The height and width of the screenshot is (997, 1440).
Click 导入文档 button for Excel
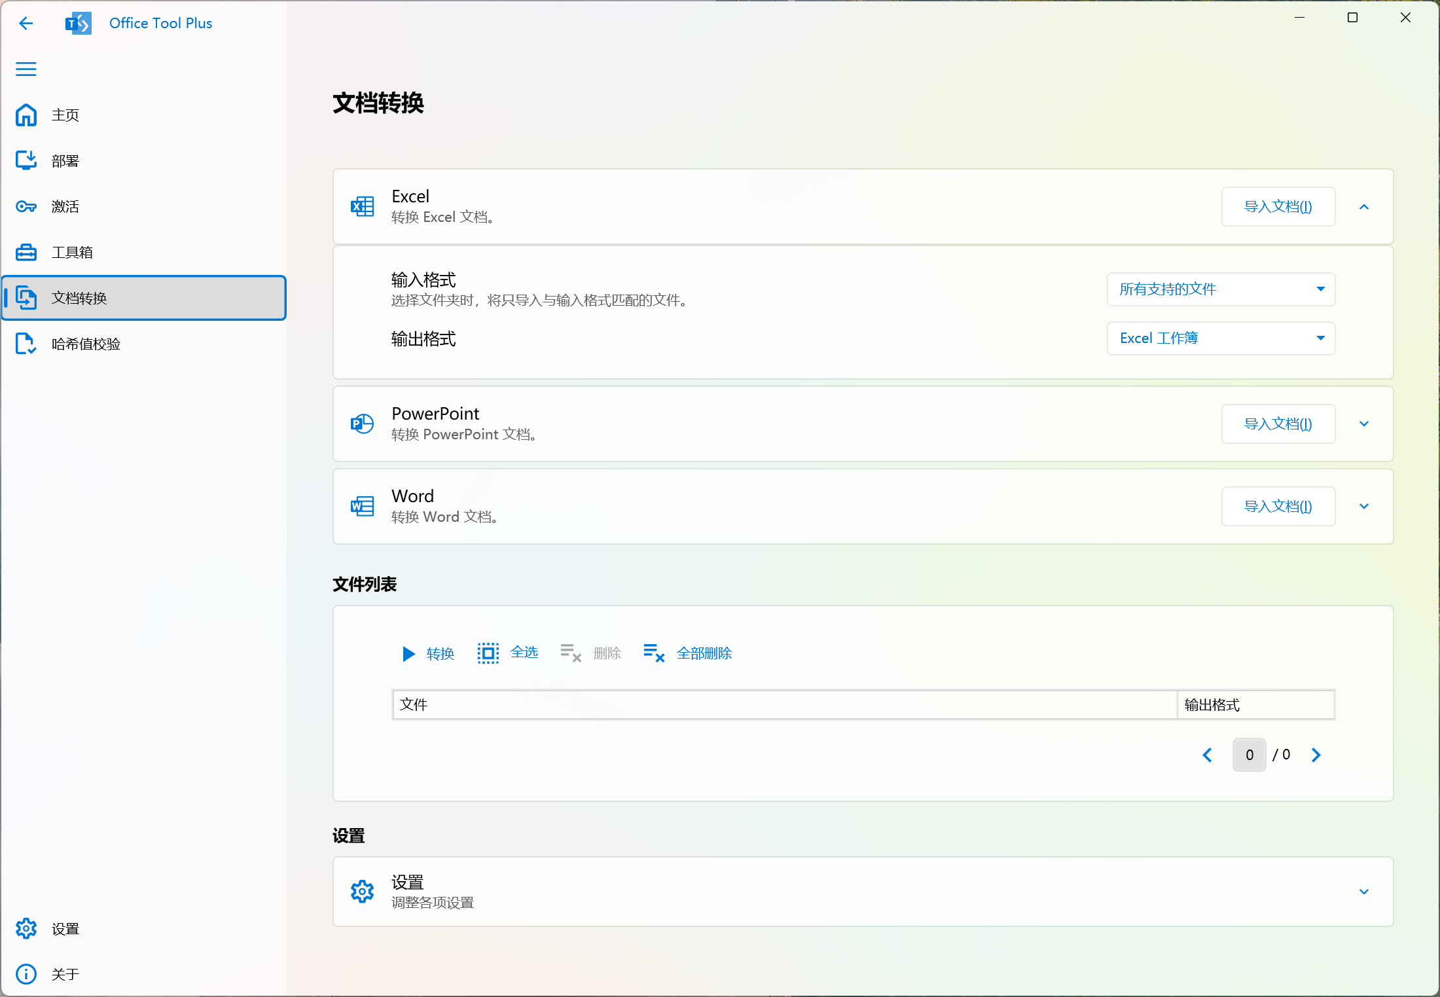pos(1278,207)
